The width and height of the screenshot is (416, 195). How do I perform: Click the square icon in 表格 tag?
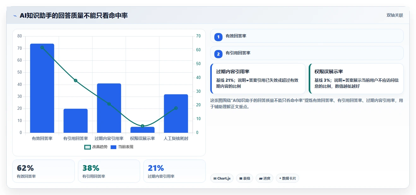coord(241,178)
